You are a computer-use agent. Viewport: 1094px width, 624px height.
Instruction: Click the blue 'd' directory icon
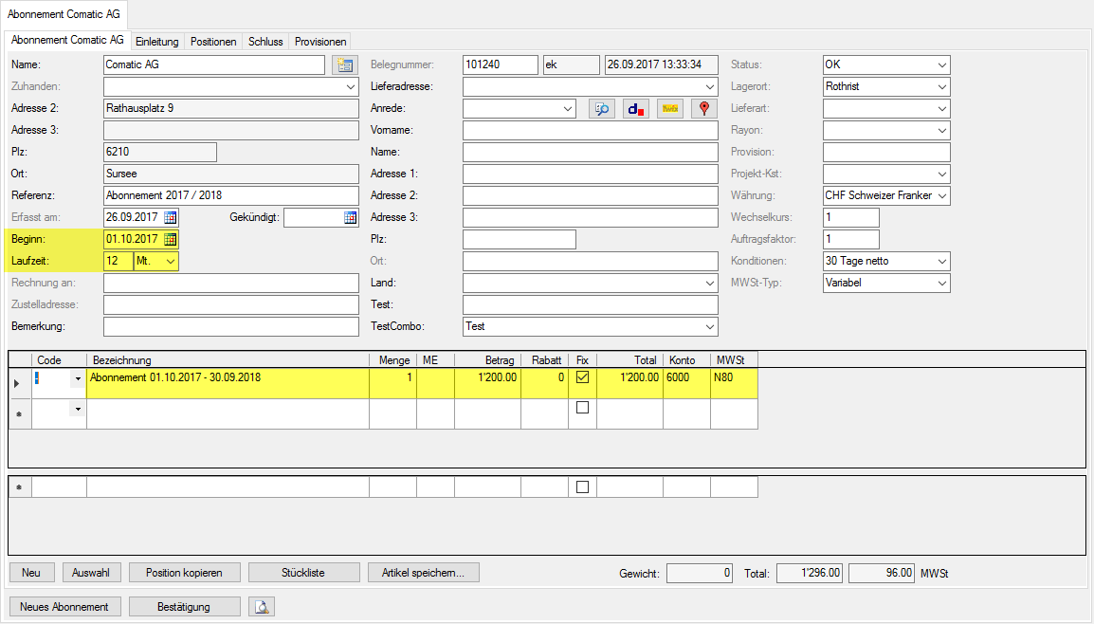[x=635, y=109]
